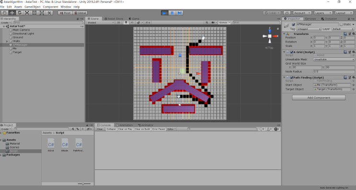This screenshot has height=190, width=356.
Task: Open Transform component gear menu
Action: click(354, 34)
